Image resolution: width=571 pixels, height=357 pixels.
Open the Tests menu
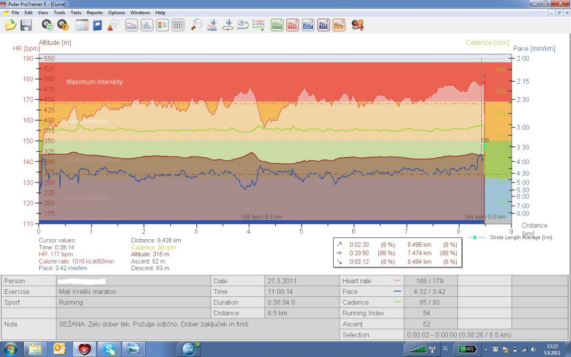76,12
